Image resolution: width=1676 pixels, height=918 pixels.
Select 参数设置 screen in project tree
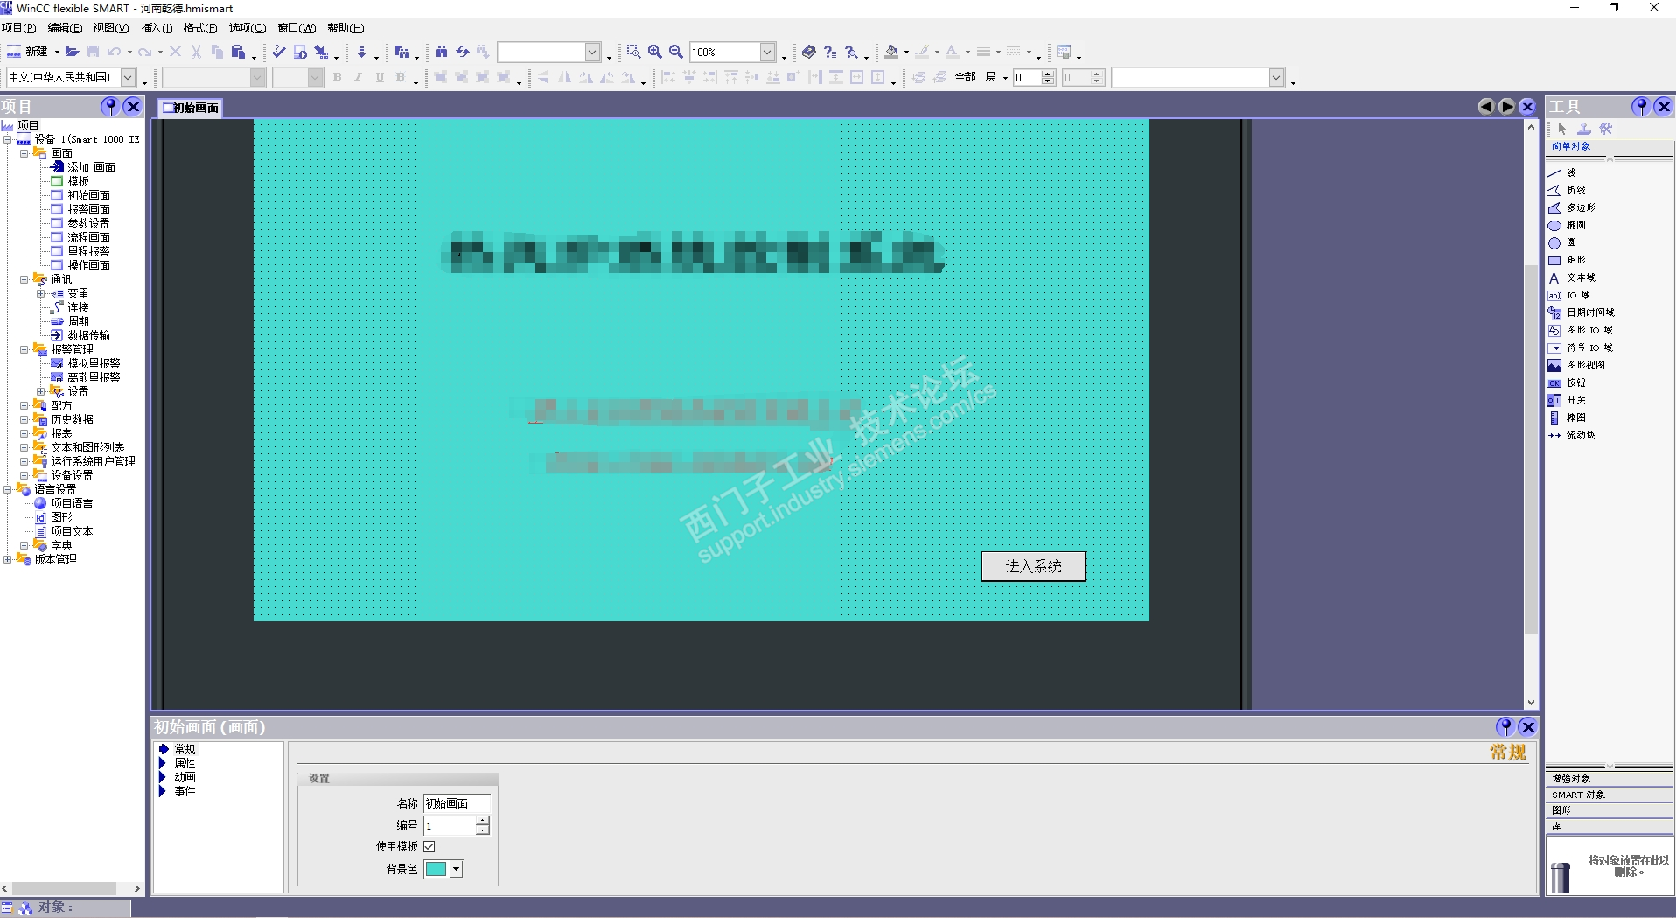pyautogui.click(x=88, y=223)
